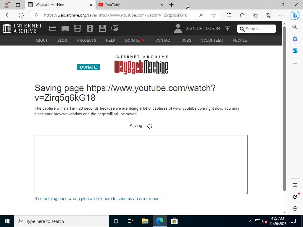Open the Software floppy disk icon
The image size is (303, 227).
(102, 29)
